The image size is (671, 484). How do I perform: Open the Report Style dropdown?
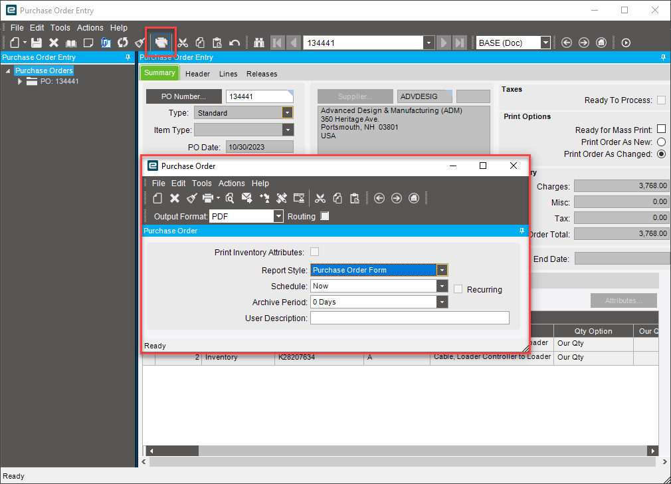point(442,270)
